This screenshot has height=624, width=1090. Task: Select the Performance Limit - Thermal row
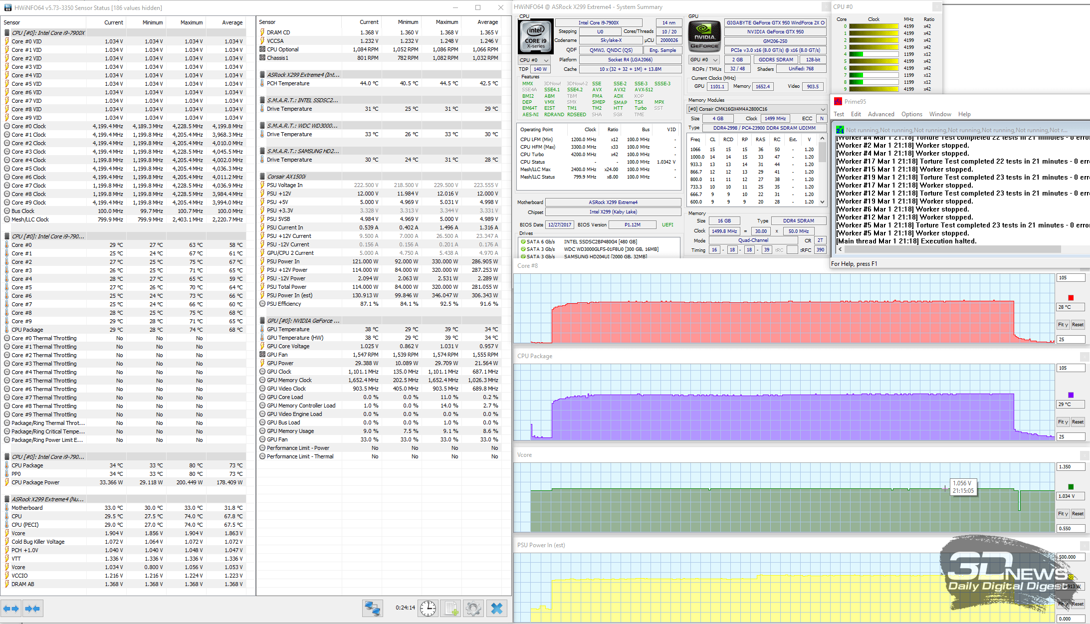[380, 456]
